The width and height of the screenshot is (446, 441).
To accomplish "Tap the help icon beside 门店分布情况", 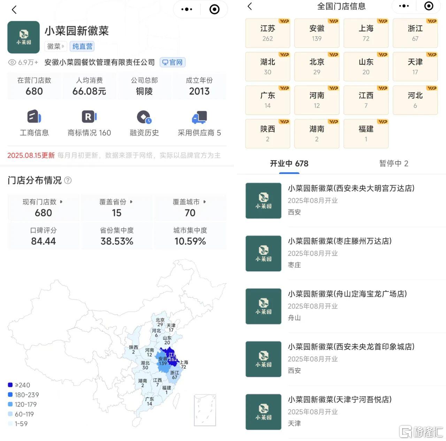I will 68,180.
